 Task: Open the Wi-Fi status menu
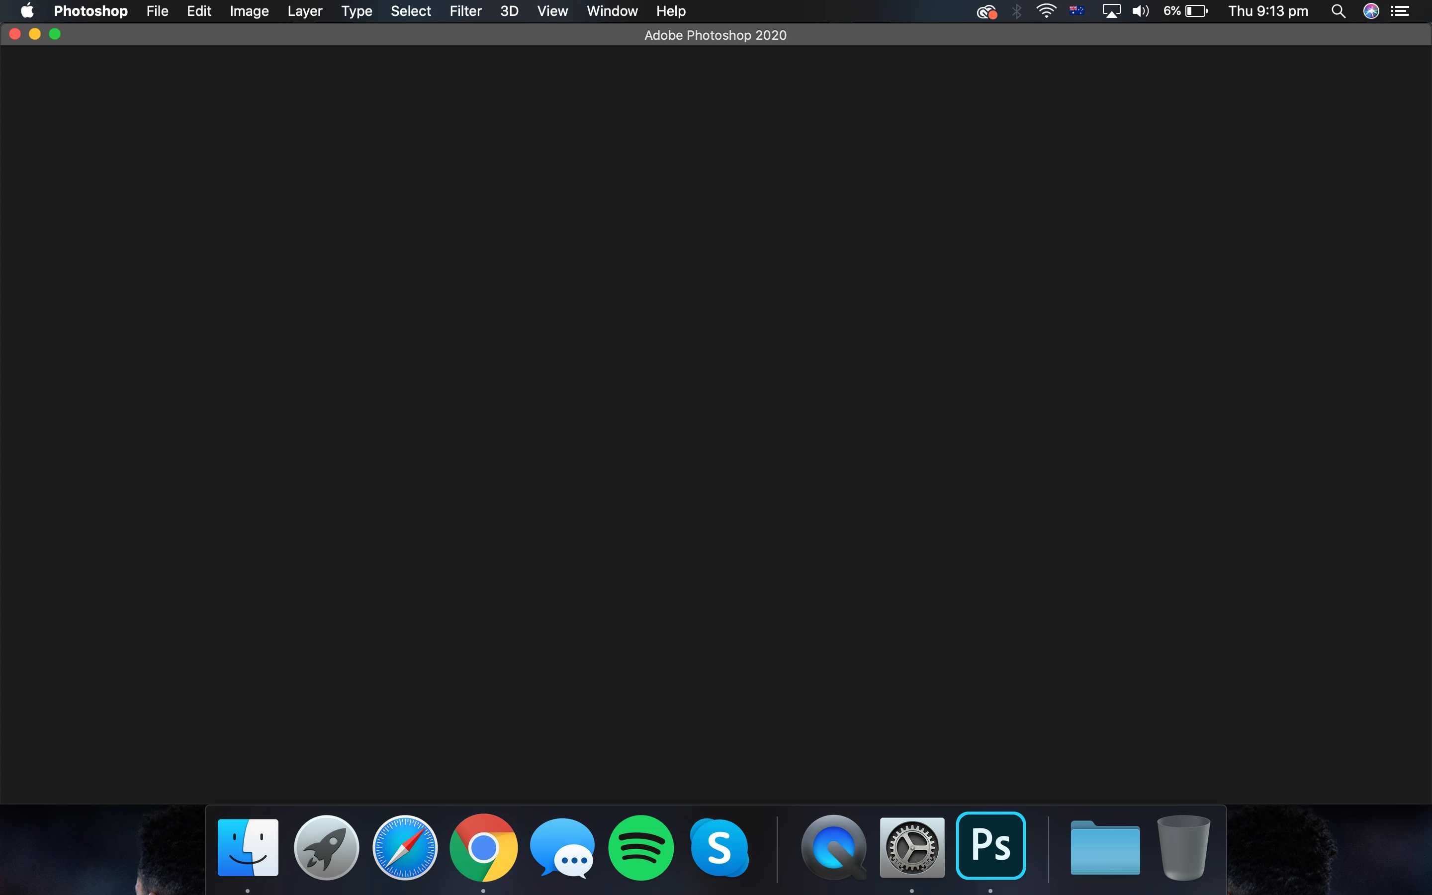[1046, 11]
